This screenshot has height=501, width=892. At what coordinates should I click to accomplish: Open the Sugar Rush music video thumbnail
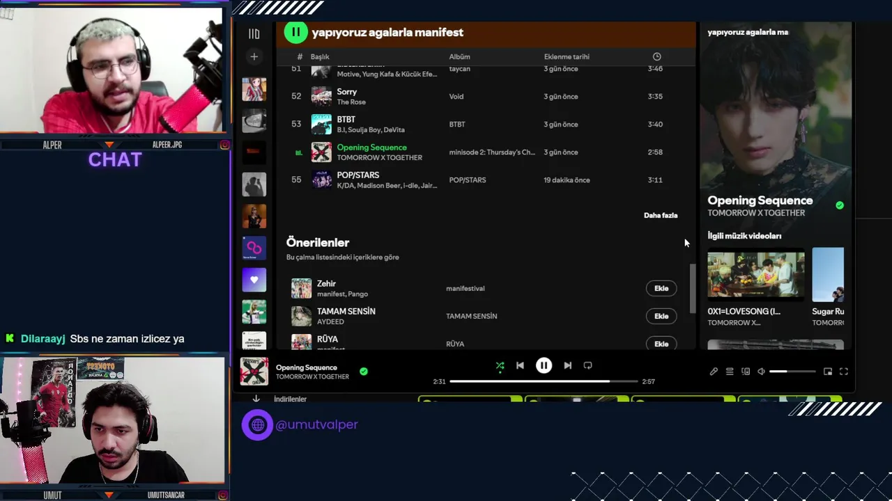click(x=828, y=275)
